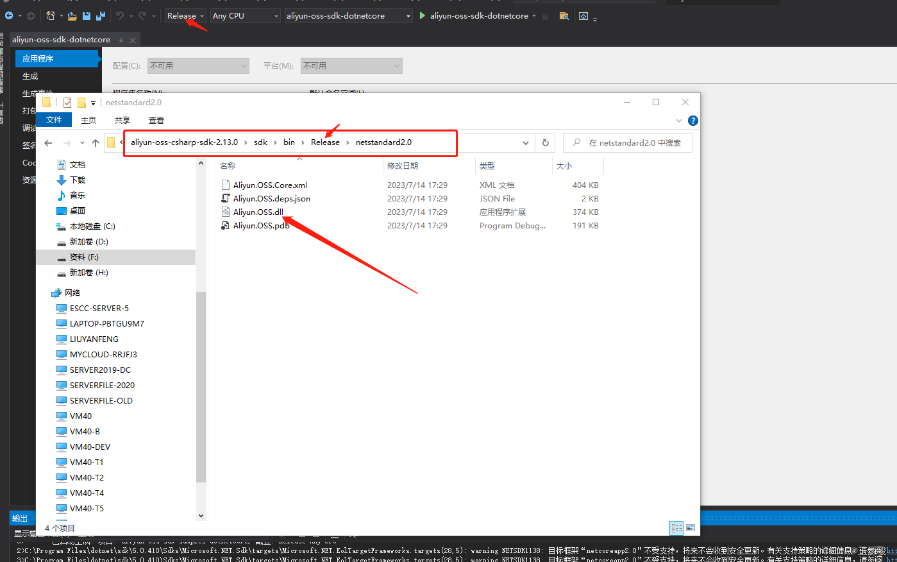
Task: Click the sdk breadcrumb segment
Action: (260, 142)
